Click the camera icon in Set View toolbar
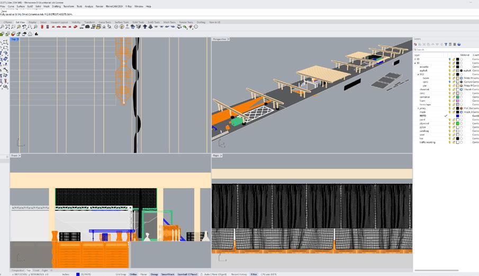 [87, 27]
